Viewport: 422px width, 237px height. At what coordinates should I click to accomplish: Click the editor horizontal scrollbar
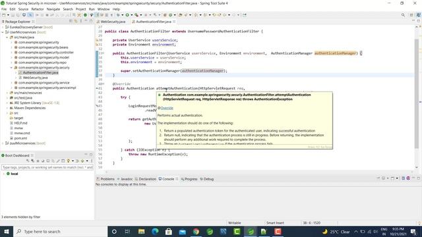(258, 172)
